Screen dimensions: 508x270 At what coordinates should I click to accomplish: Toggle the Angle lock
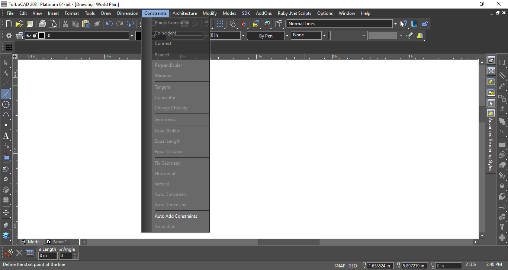pos(61,249)
